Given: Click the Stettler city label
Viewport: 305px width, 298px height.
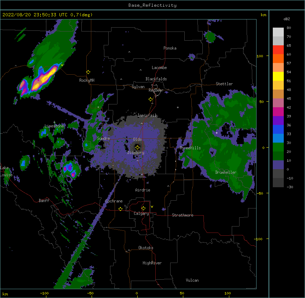Looking at the screenshot, I should [224, 84].
